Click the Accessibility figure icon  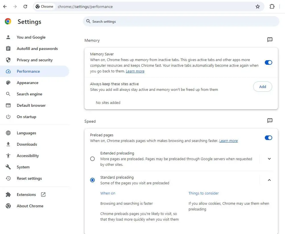pos(8,156)
